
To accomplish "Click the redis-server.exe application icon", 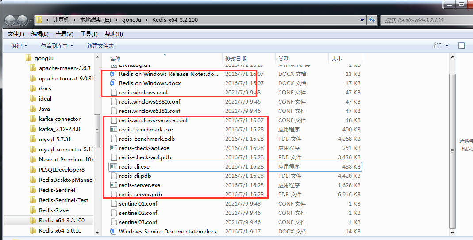I will pyautogui.click(x=113, y=185).
